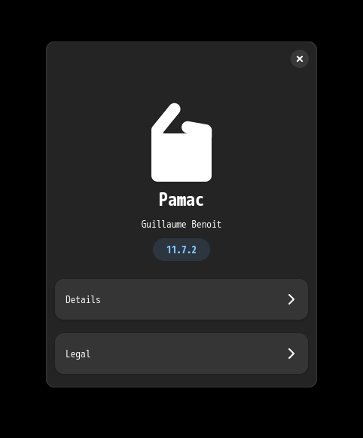Image resolution: width=363 pixels, height=438 pixels.
Task: Click the blue 11.7.2 version text
Action: tap(181, 250)
